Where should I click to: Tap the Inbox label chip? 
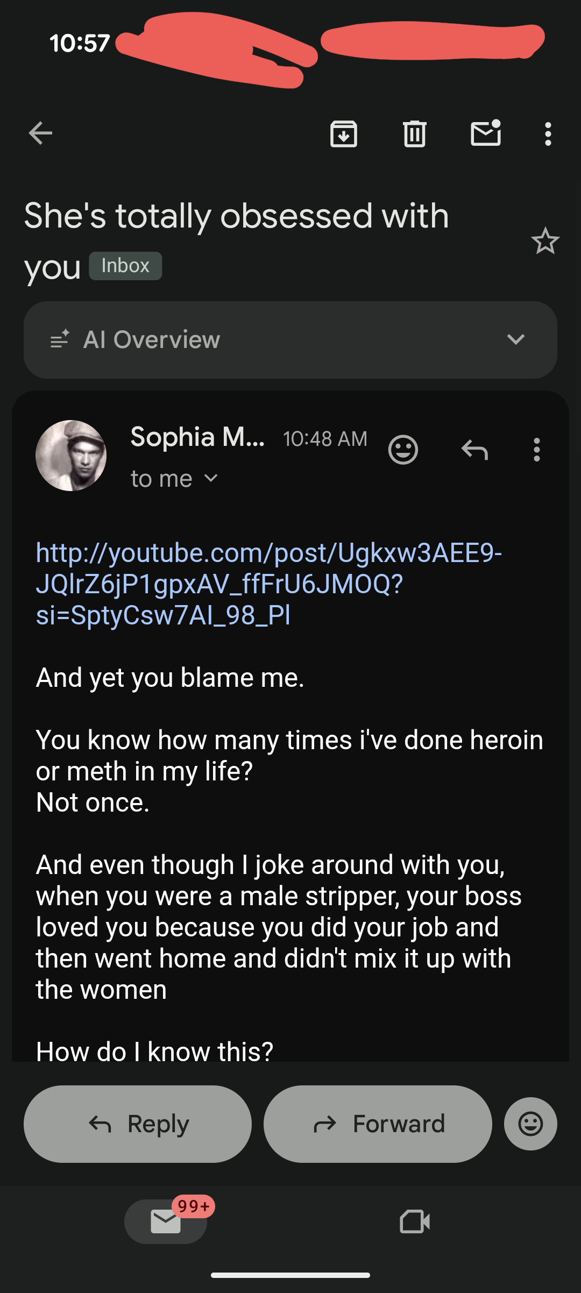pyautogui.click(x=125, y=266)
